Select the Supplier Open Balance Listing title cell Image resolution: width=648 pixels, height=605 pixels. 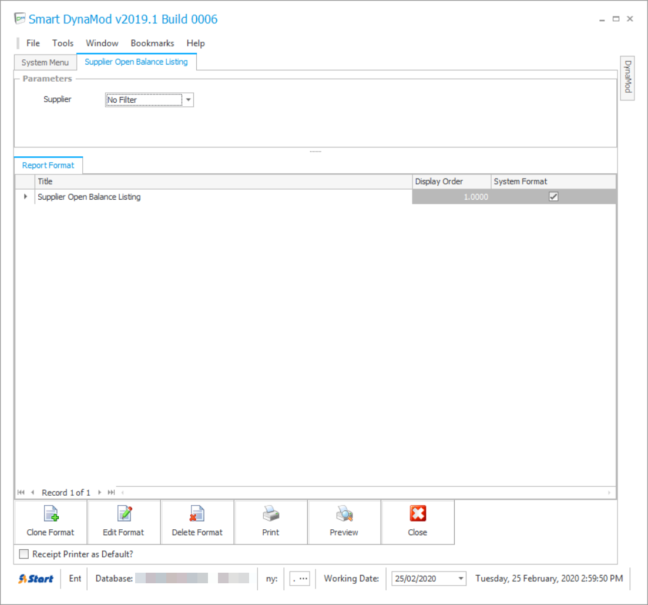[224, 197]
